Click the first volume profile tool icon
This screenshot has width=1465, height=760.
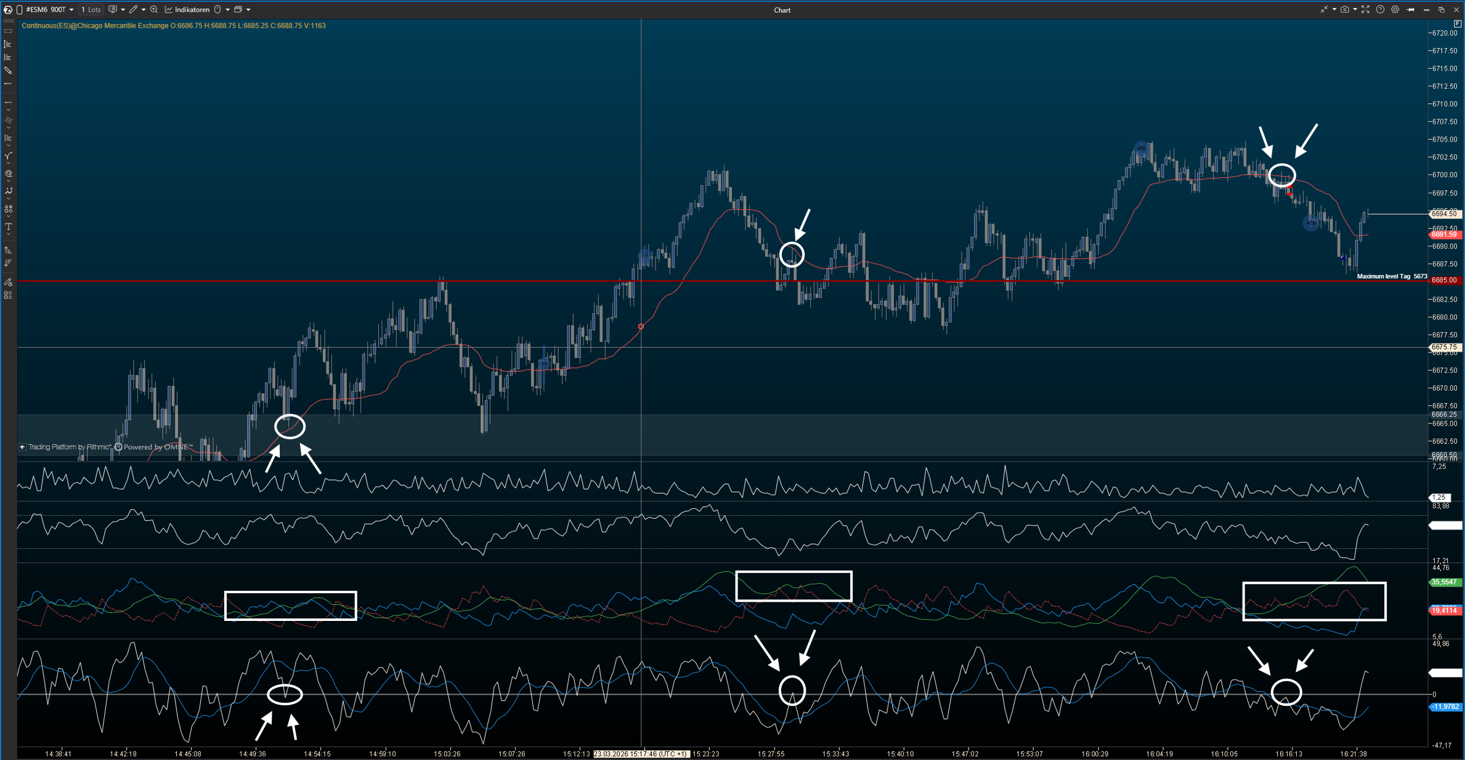pyautogui.click(x=8, y=44)
